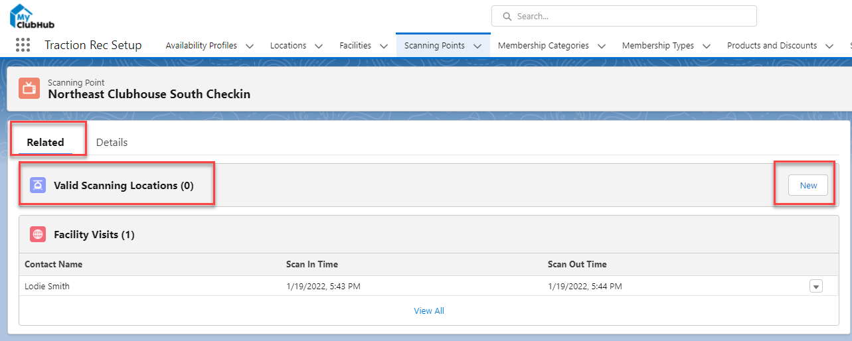852x341 pixels.
Task: Switch to the Details tab
Action: (x=112, y=142)
